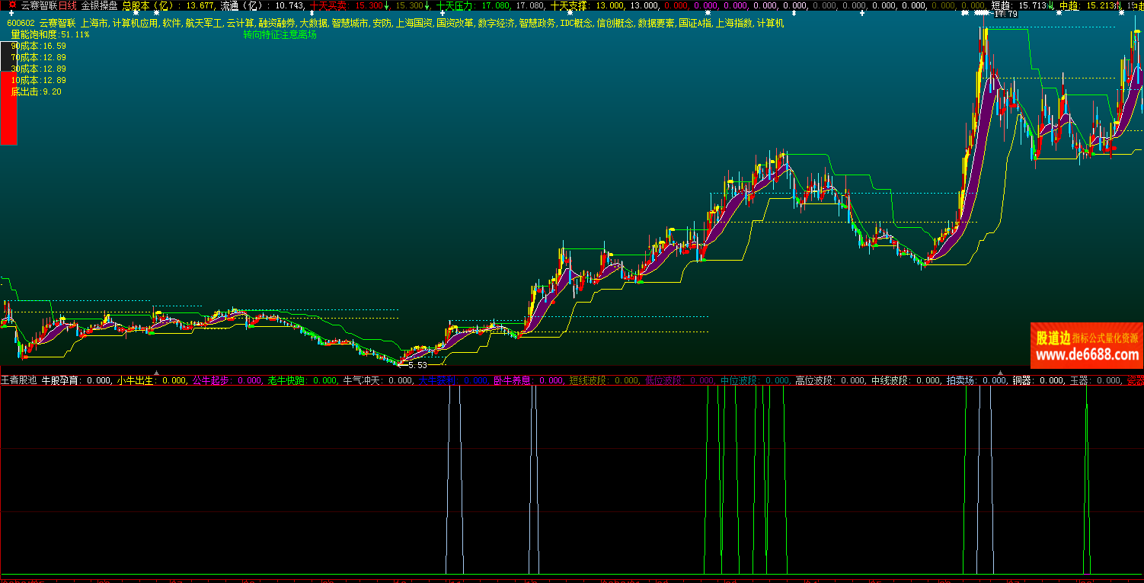
Task: Click the 老牛快跑 indicator label
Action: [x=286, y=380]
